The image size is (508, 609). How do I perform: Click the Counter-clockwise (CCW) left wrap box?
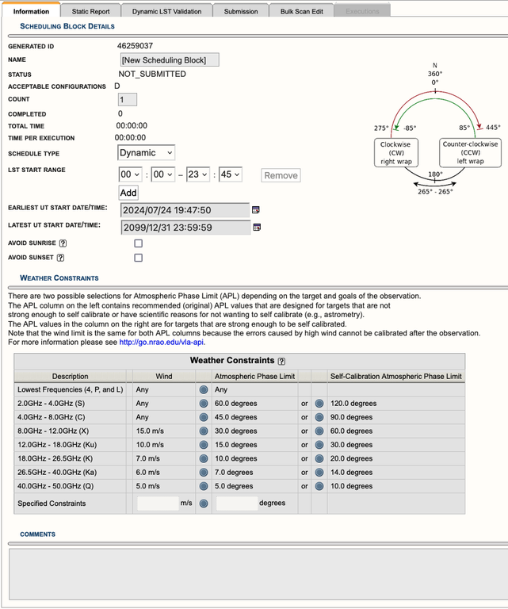point(471,152)
